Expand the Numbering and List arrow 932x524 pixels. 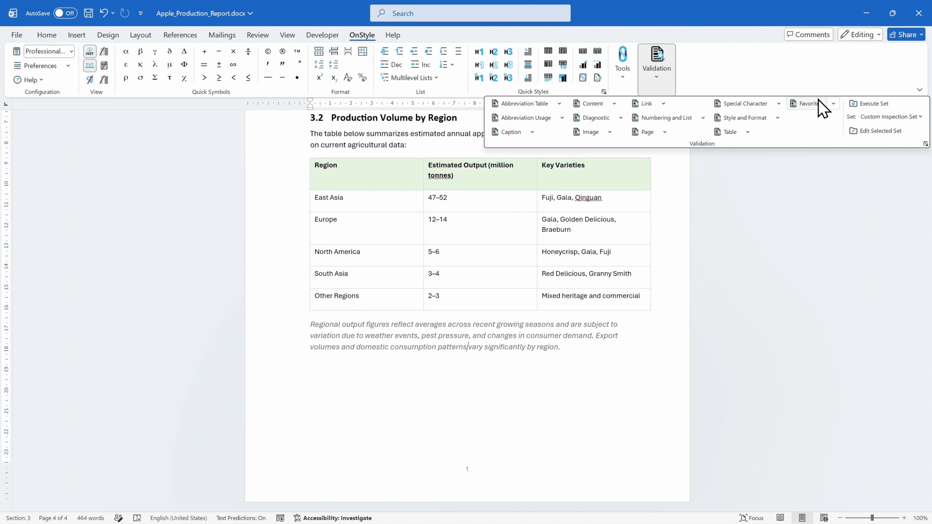tap(703, 118)
